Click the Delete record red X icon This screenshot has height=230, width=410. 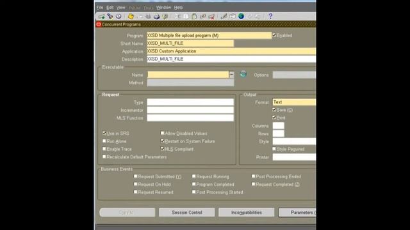pos(211,17)
